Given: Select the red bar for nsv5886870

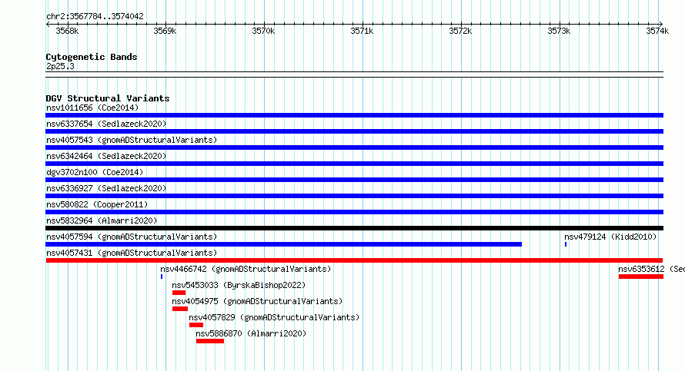Looking at the screenshot, I should [210, 341].
